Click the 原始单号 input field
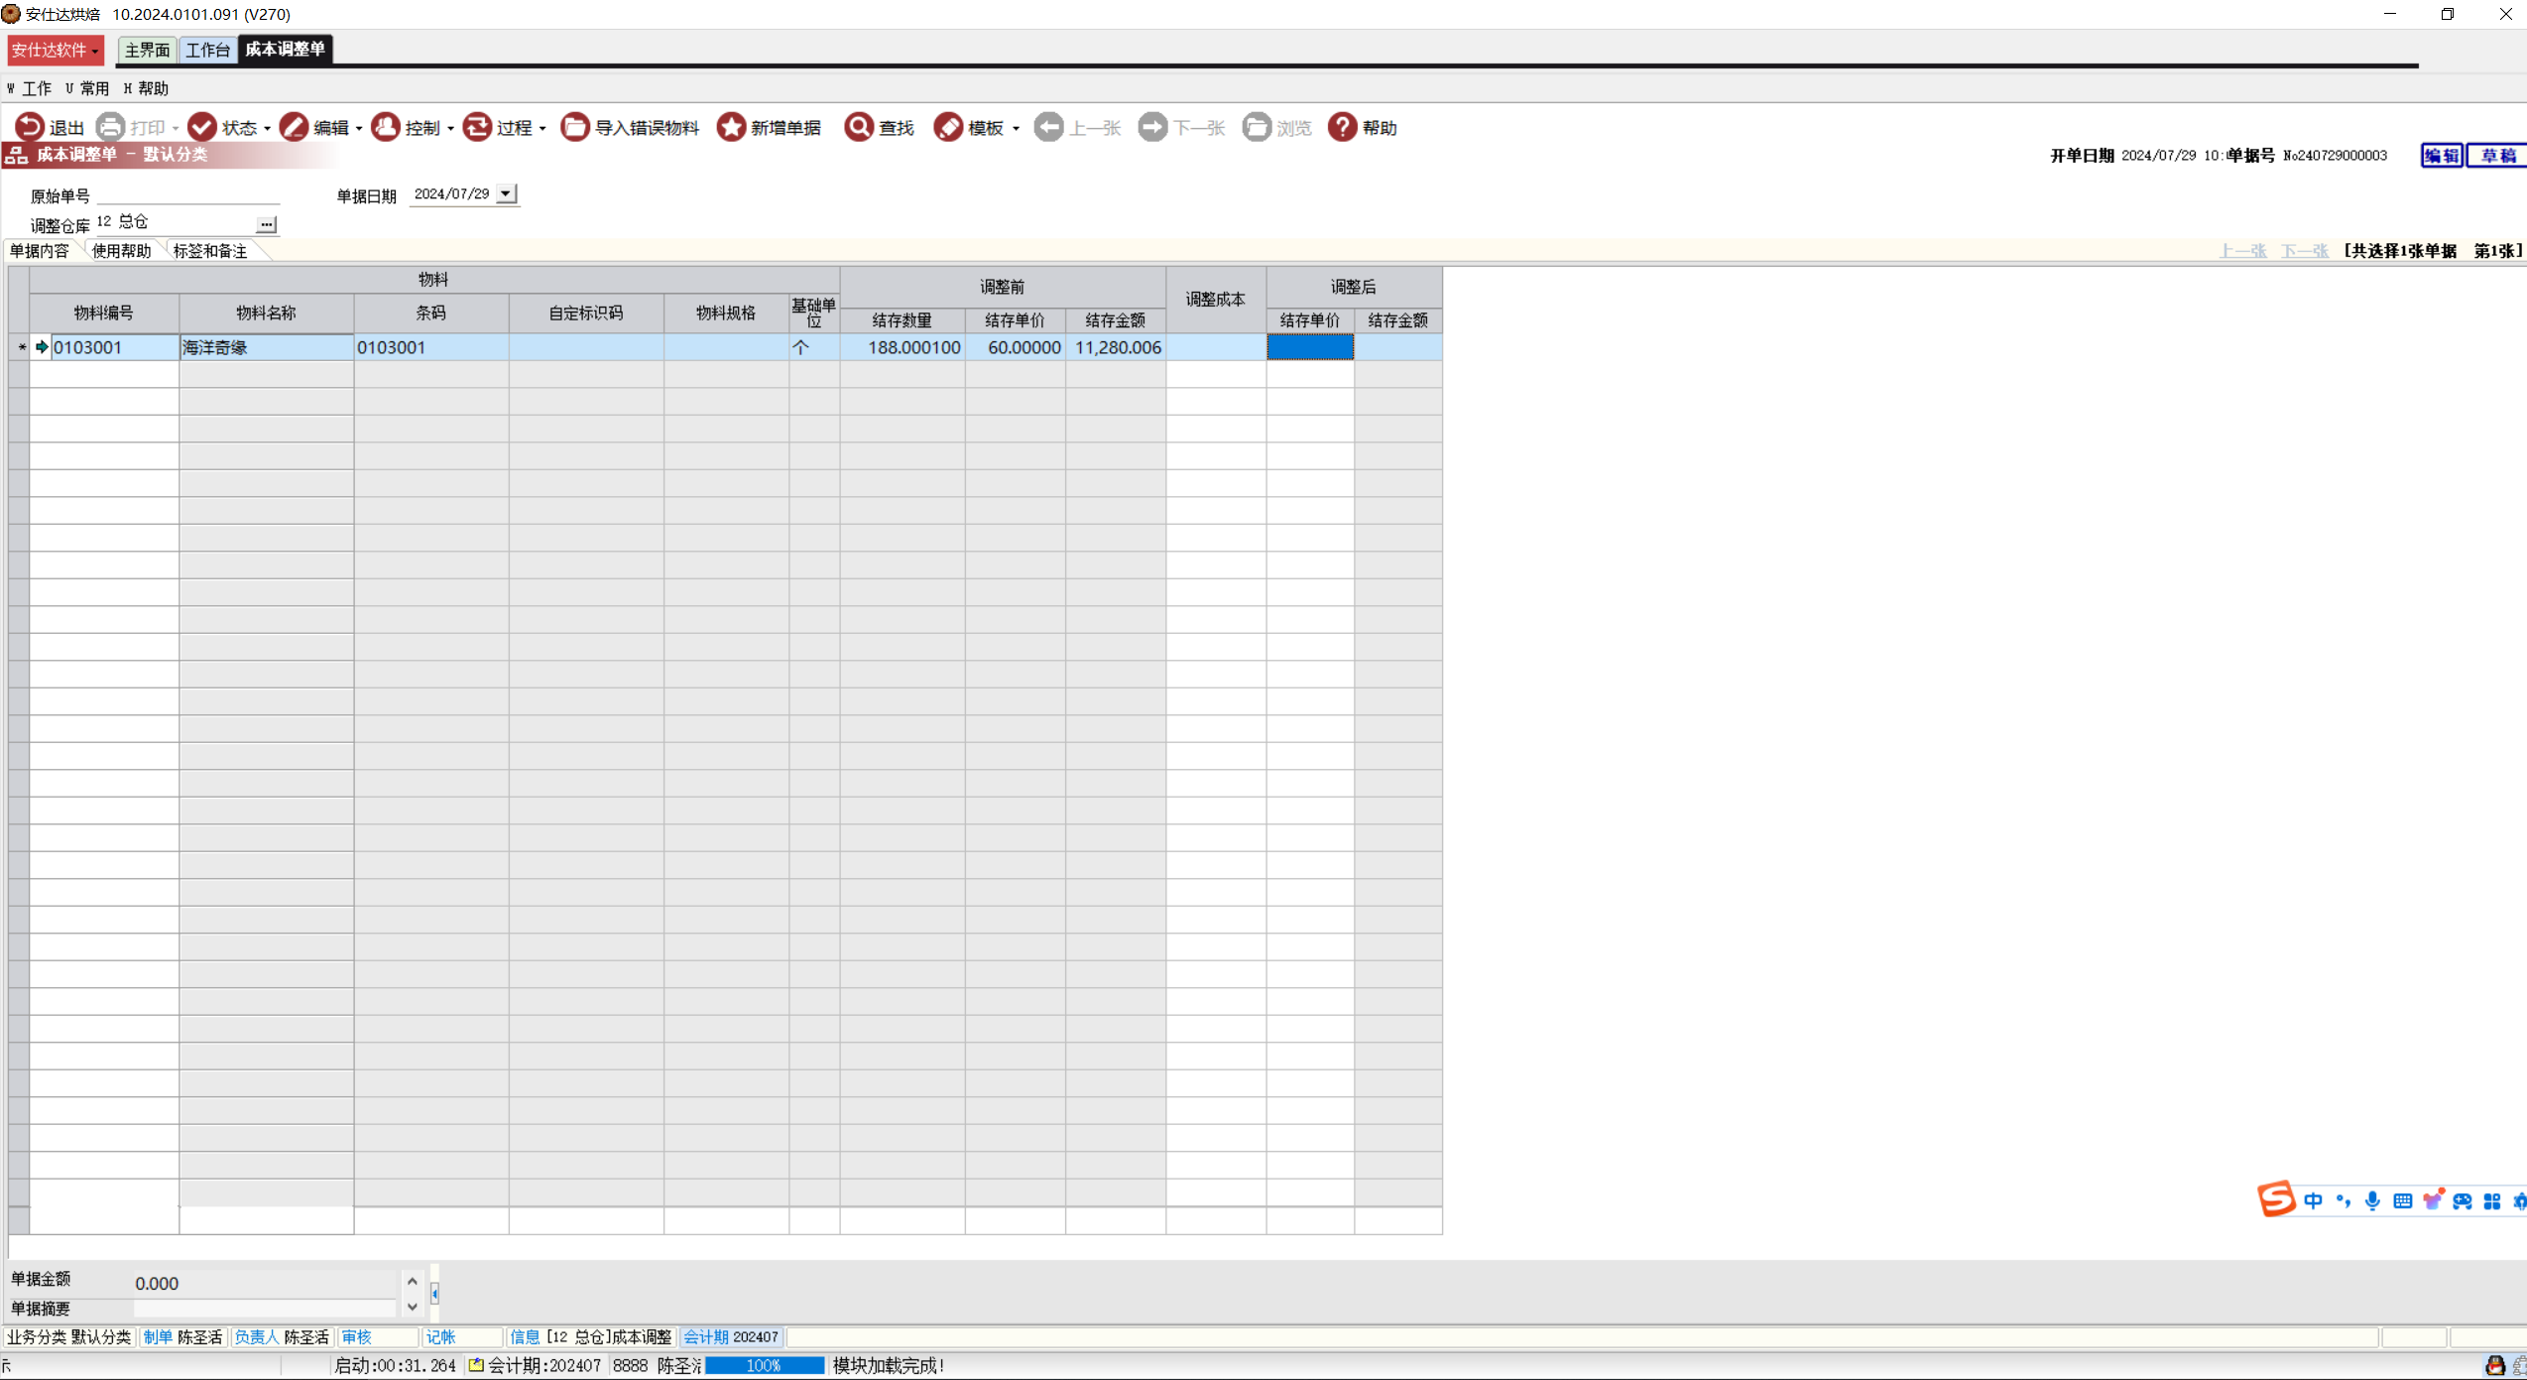This screenshot has width=2527, height=1380. pyautogui.click(x=188, y=195)
